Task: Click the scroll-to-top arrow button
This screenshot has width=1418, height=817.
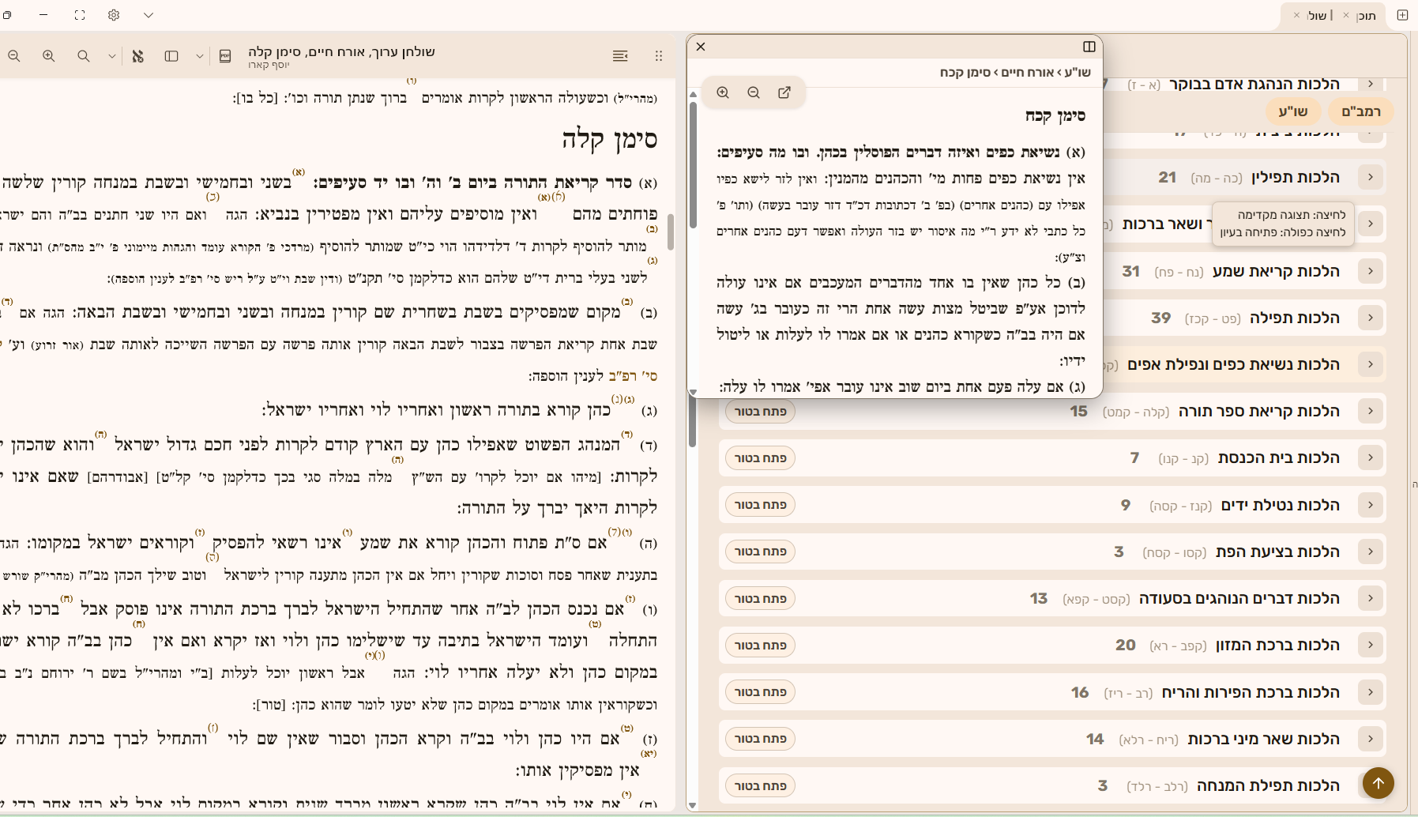Action: [x=1379, y=783]
